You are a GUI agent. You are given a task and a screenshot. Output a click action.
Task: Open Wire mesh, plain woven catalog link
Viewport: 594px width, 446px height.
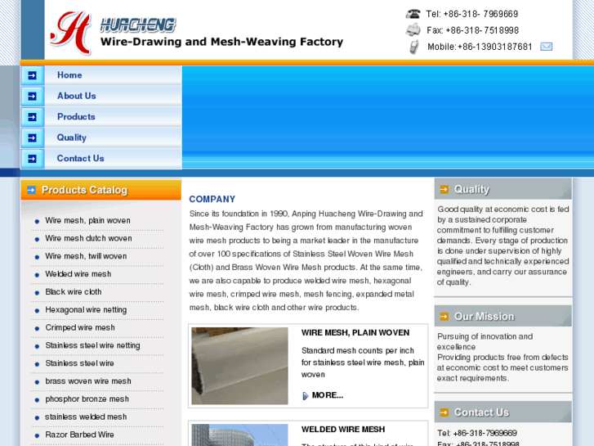(88, 220)
